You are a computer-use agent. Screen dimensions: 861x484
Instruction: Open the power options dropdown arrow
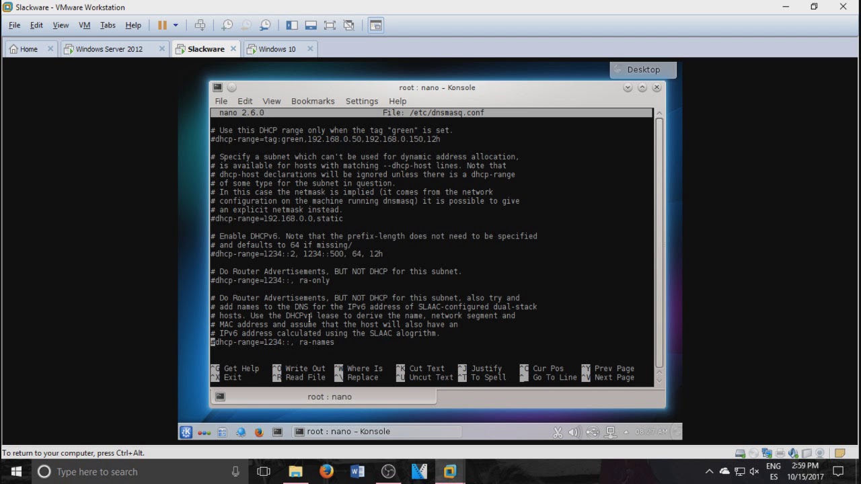176,25
